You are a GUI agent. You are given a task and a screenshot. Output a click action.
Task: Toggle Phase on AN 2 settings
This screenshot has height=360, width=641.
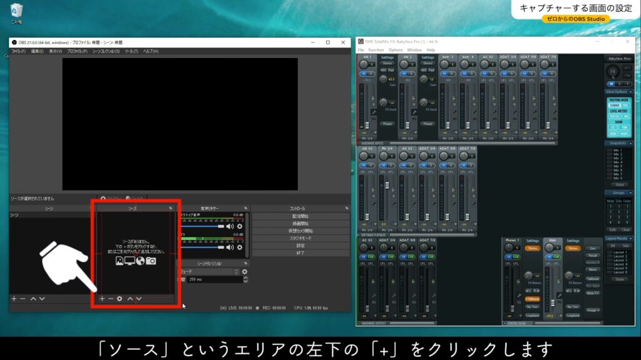point(428,124)
